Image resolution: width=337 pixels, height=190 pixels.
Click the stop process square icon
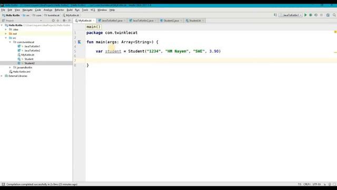(321, 15)
